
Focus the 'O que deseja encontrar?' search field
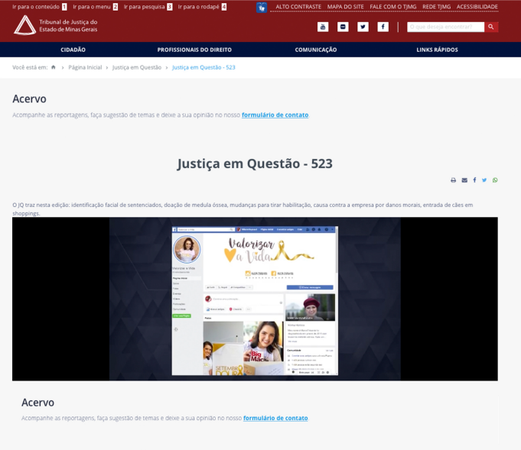click(x=445, y=27)
